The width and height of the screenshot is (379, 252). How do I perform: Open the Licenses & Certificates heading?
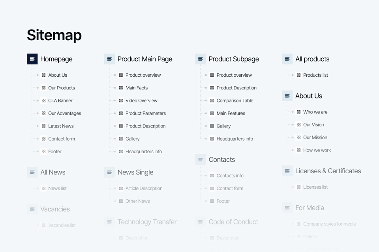pyautogui.click(x=328, y=171)
